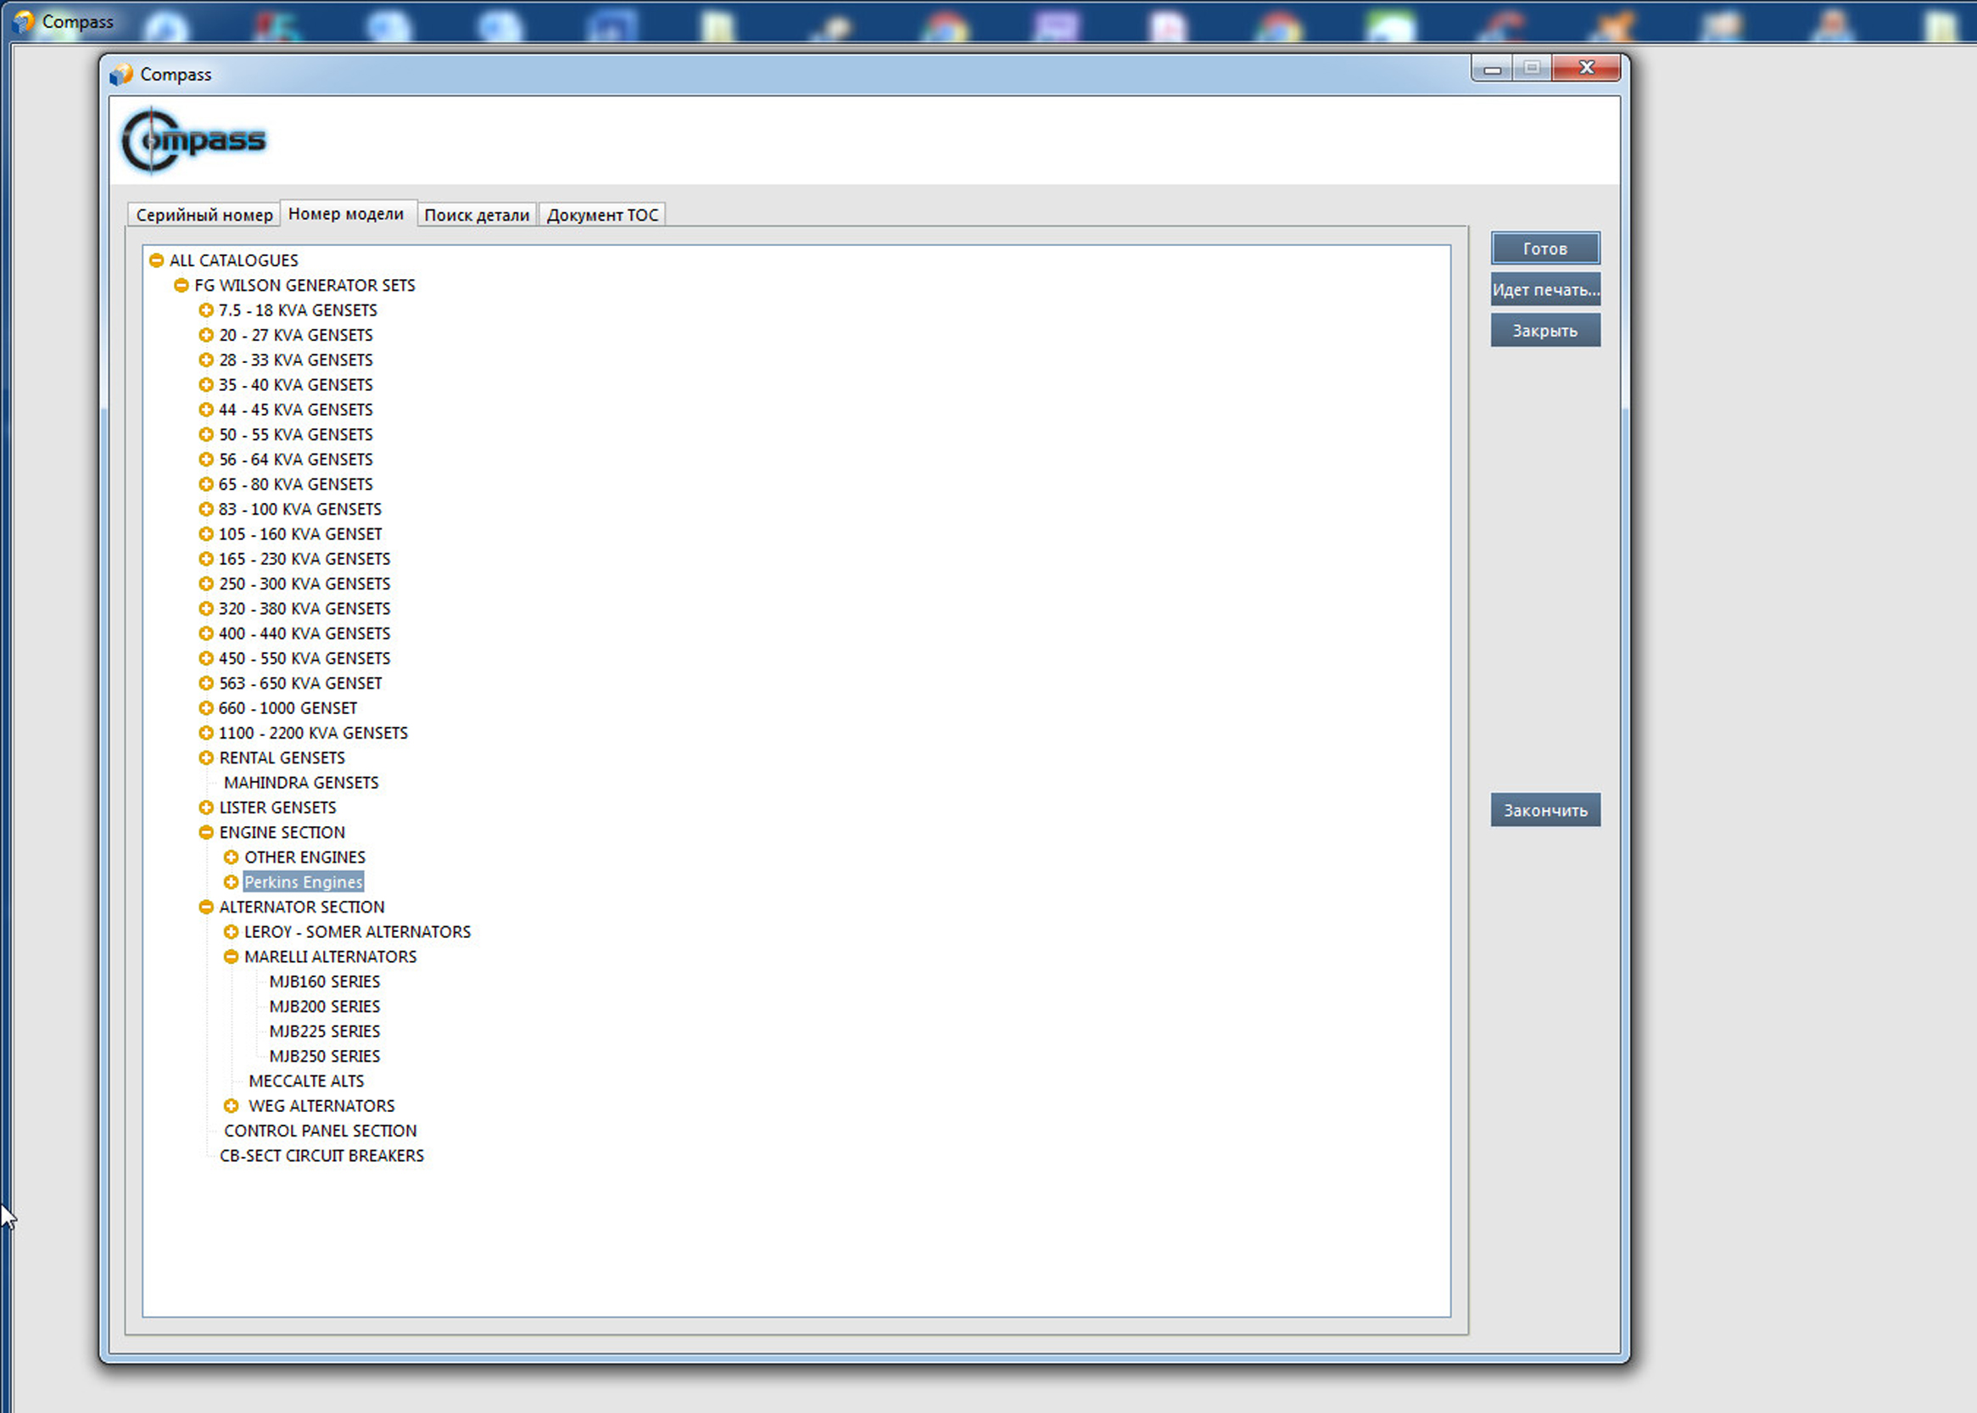This screenshot has width=1977, height=1413.
Task: Click plus icon beside LEROY - SOMER ALTERNATORS
Action: 231,932
